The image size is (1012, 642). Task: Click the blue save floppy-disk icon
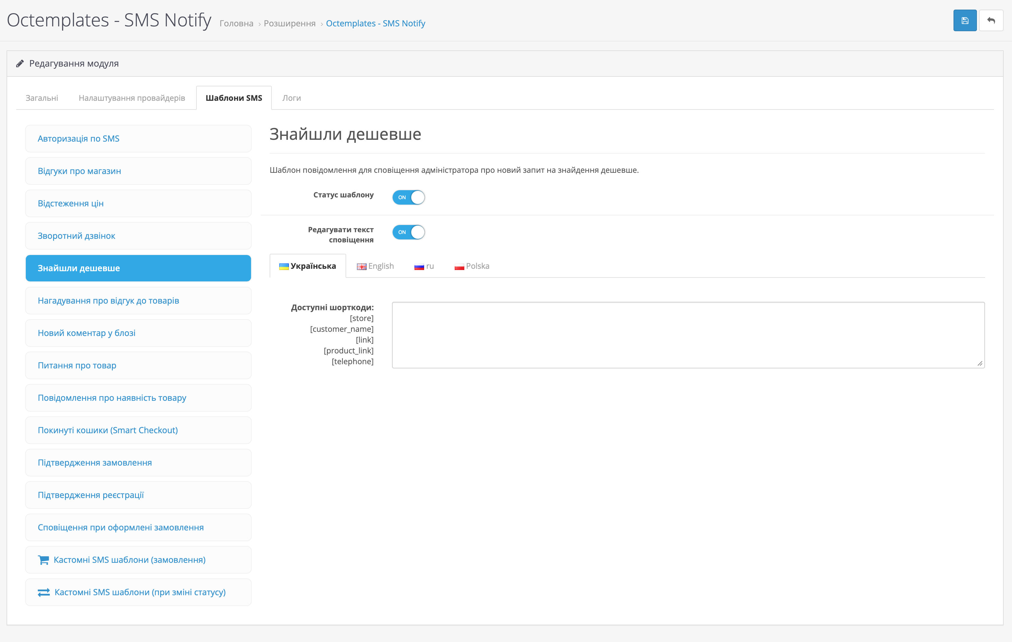(965, 21)
